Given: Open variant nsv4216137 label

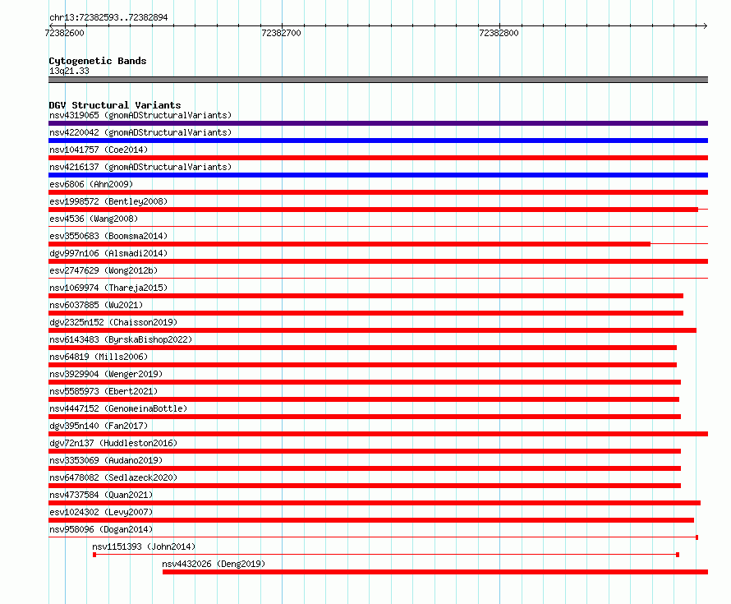Looking at the screenshot, I should [140, 167].
